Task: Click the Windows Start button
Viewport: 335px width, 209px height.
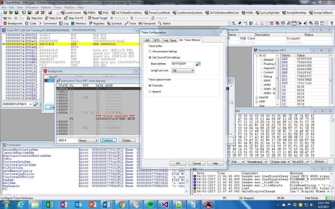Action: coord(6,205)
